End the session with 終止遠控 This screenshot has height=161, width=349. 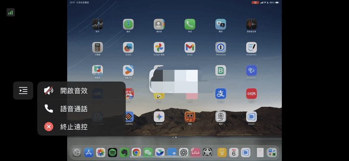tap(82, 127)
